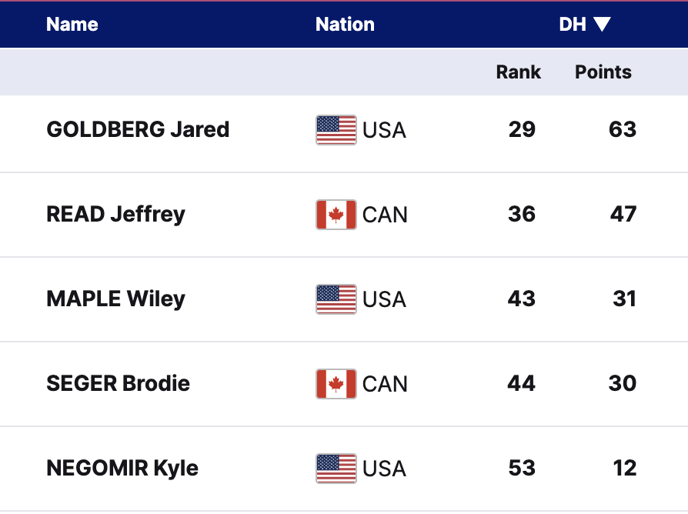Click Negomir's 12 points value
Image resolution: width=688 pixels, height=514 pixels.
[x=625, y=468]
